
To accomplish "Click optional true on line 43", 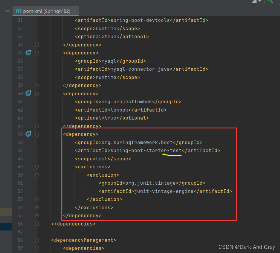I will click(112, 118).
